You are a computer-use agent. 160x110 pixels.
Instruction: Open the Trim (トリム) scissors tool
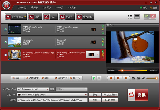tap(50, 17)
